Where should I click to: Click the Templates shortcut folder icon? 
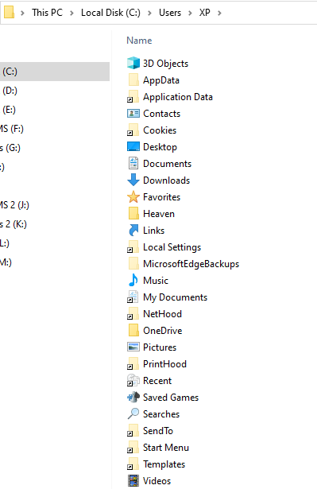point(133,464)
